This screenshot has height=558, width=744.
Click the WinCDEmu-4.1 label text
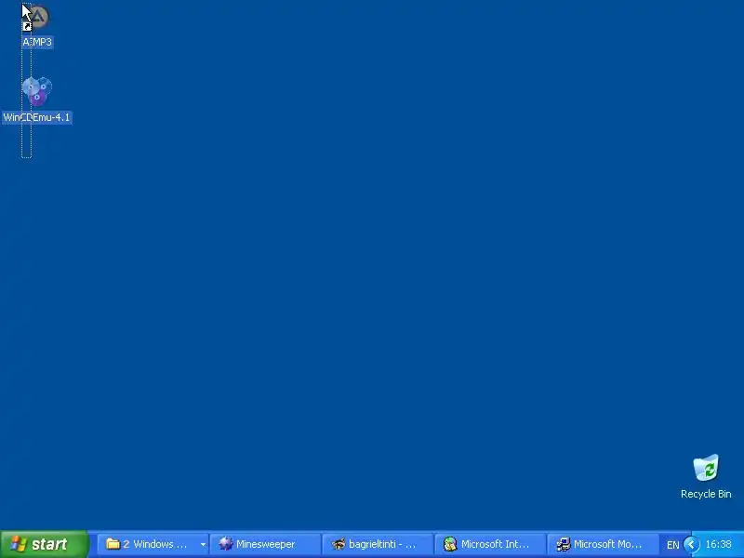pos(37,117)
